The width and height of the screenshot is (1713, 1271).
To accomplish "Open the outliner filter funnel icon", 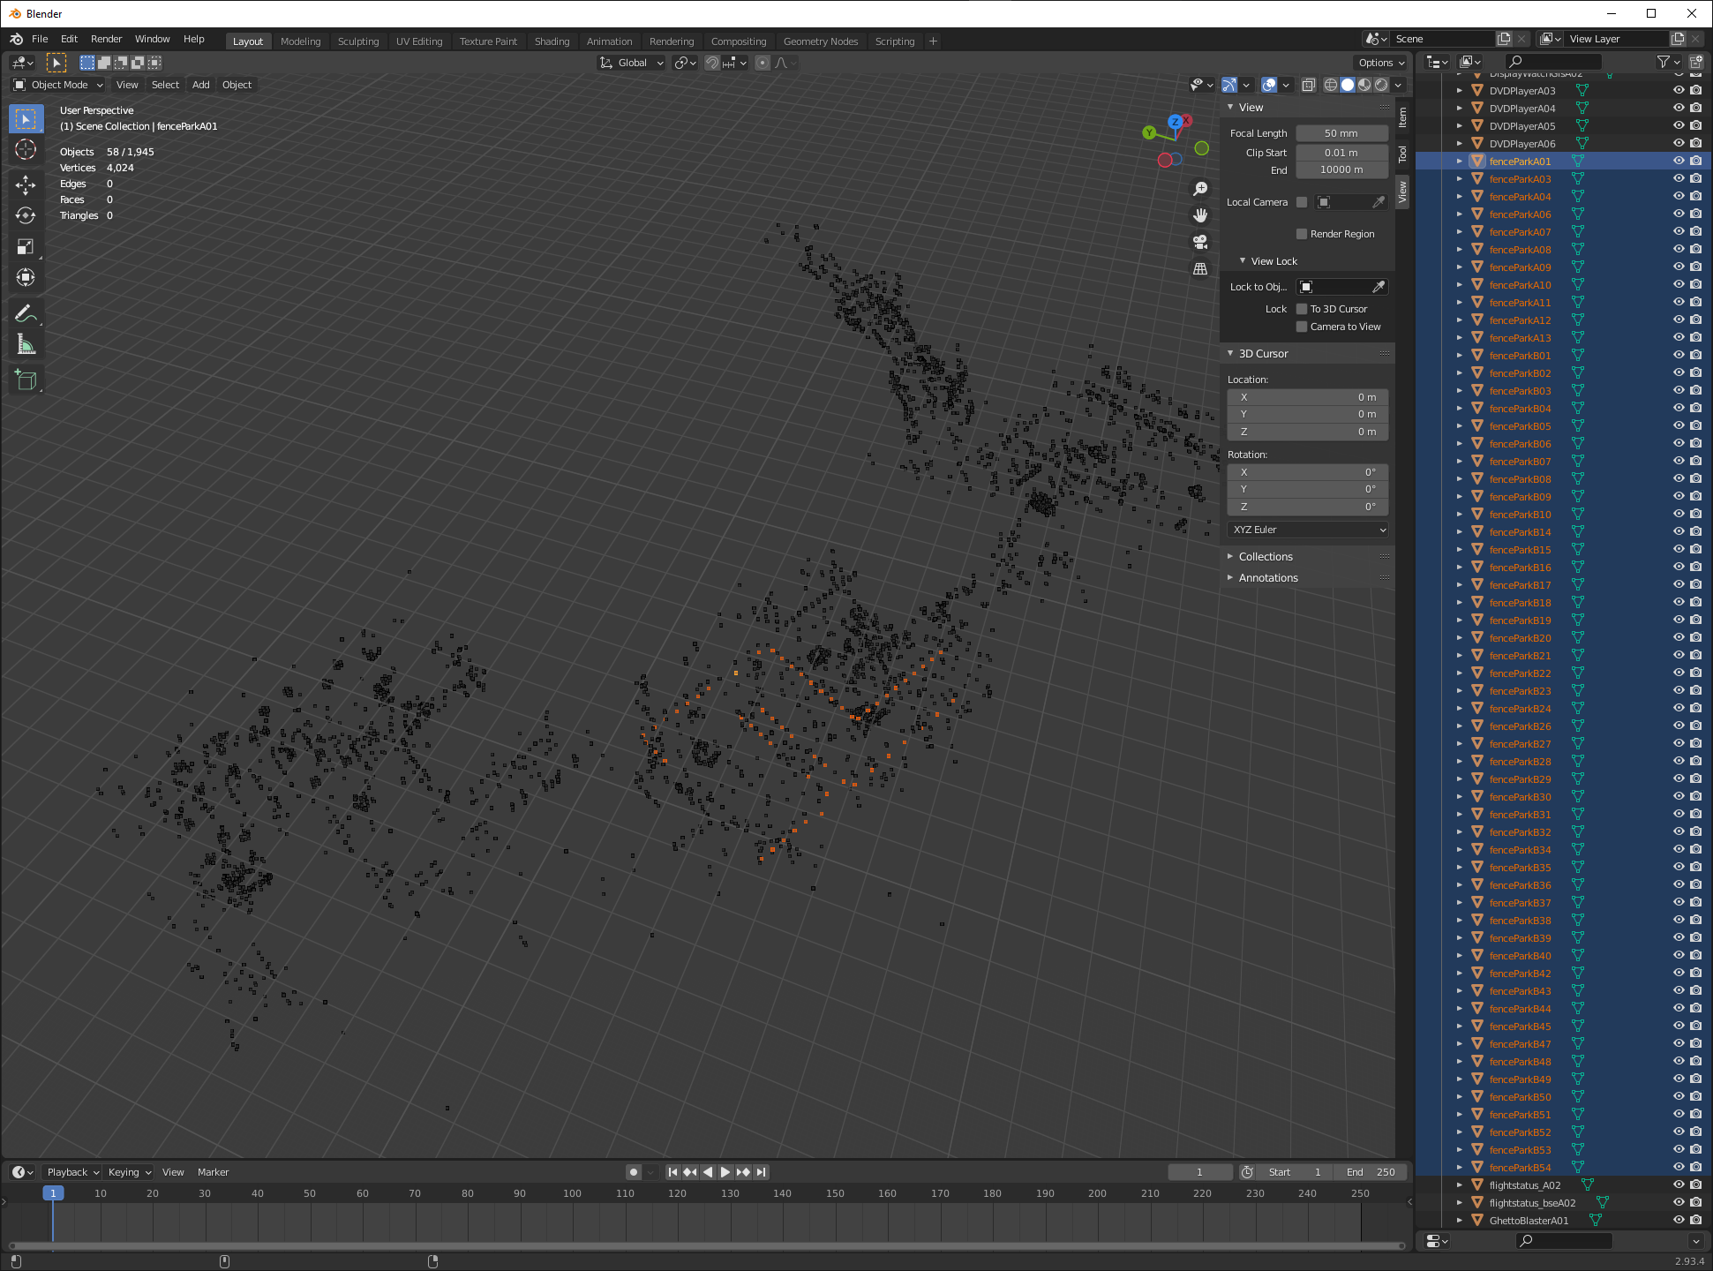I will 1664,62.
